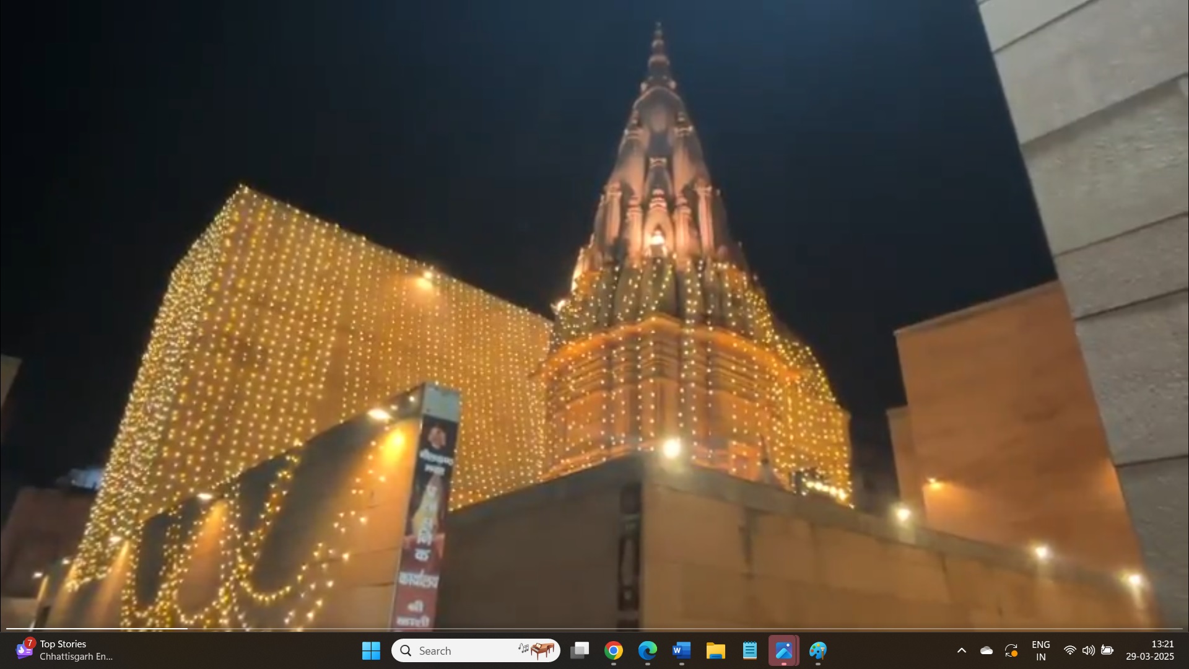
Task: Click the speaker volume icon
Action: [x=1088, y=650]
